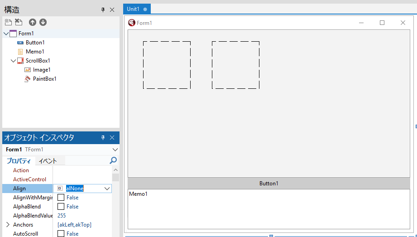The width and height of the screenshot is (417, 237).
Task: Click Button1 on the form designer
Action: (x=268, y=184)
